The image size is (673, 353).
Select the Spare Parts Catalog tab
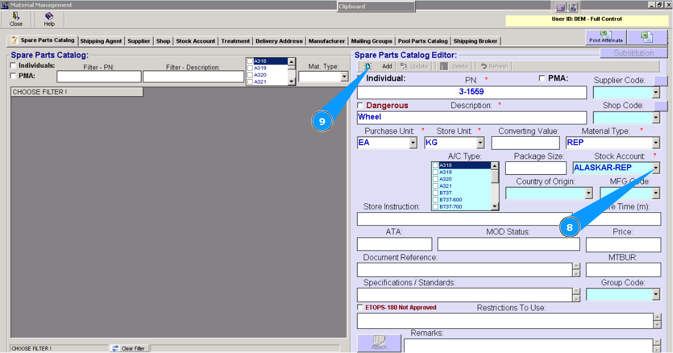tap(43, 40)
